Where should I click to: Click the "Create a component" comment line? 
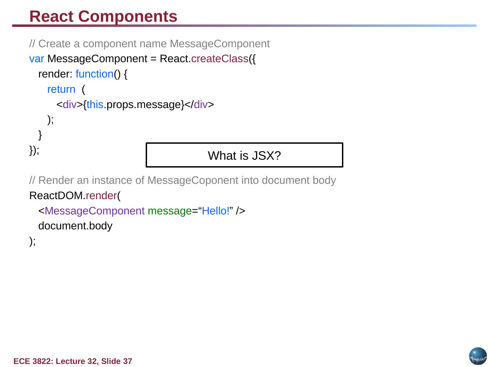pos(149,44)
